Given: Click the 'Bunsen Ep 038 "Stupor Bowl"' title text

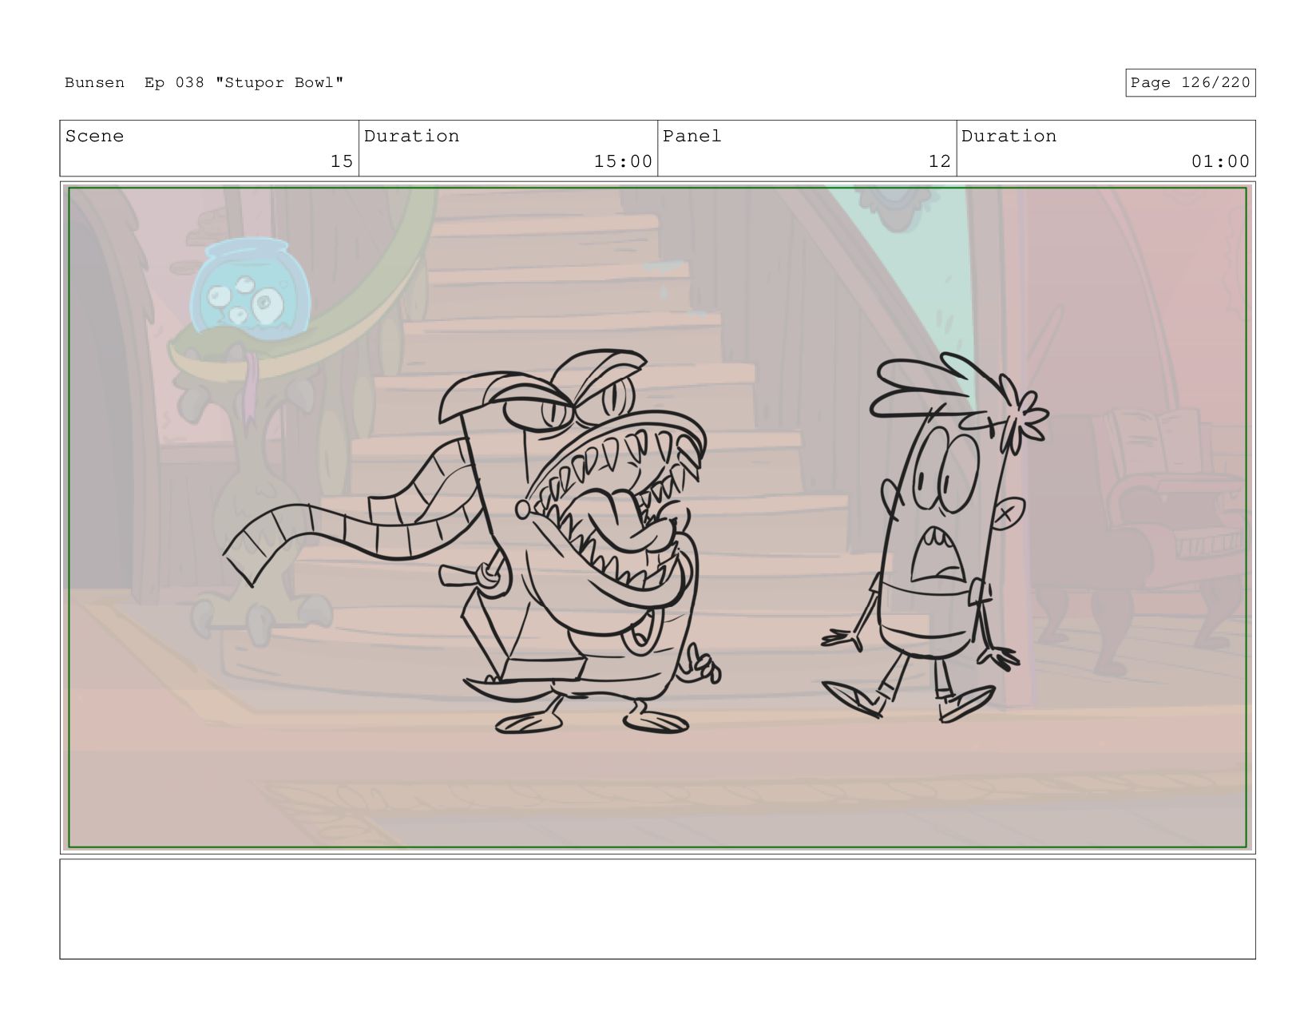Looking at the screenshot, I should click(x=204, y=83).
